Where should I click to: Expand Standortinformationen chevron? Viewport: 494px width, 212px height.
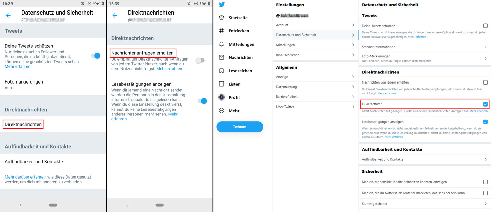click(x=486, y=47)
